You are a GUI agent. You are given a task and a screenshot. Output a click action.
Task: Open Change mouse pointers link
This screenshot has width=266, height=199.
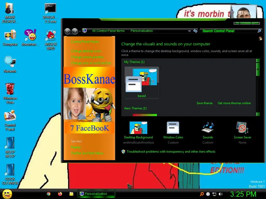click(87, 57)
